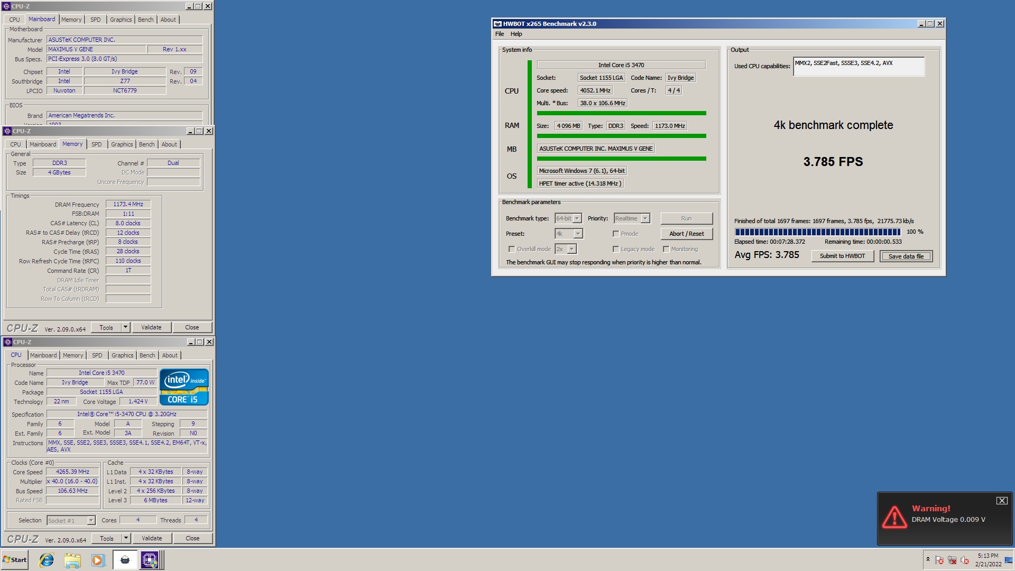The width and height of the screenshot is (1015, 571).
Task: Click the top CPU-Z Mainboard window title icon
Action: click(6, 6)
